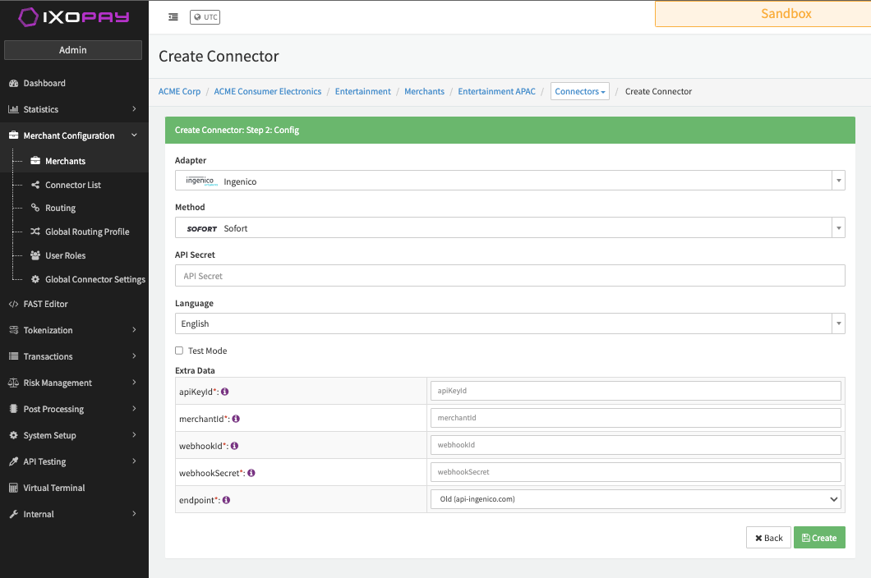Open the ACME Consumer Electronics breadcrumb link
871x578 pixels.
click(268, 91)
